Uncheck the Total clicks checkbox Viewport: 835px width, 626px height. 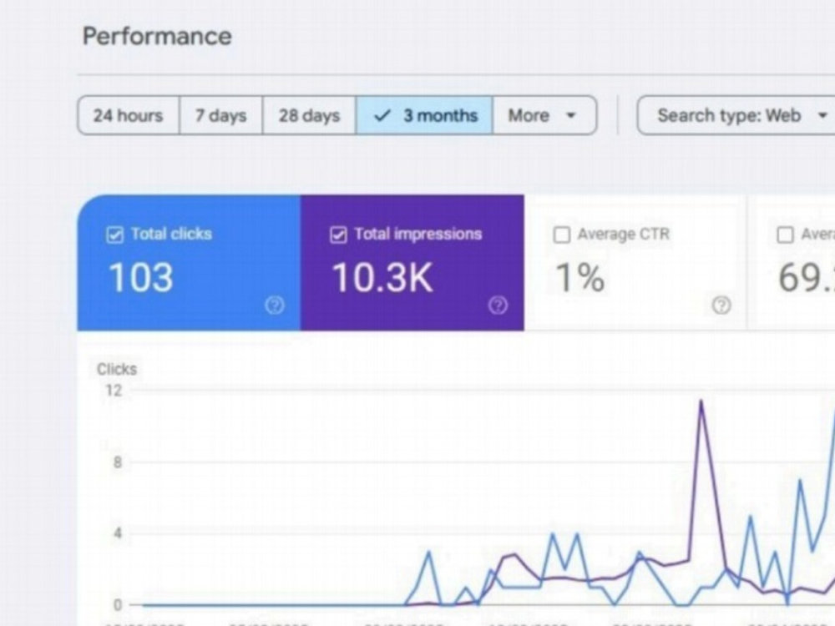(x=114, y=235)
